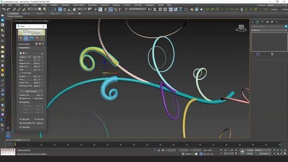Activate the Select and Rotate tool
Image resolution: width=288 pixels, height=162 pixels.
(65, 9)
